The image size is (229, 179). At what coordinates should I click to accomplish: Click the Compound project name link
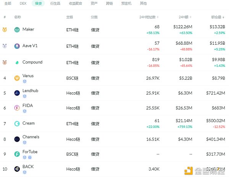[32, 62]
